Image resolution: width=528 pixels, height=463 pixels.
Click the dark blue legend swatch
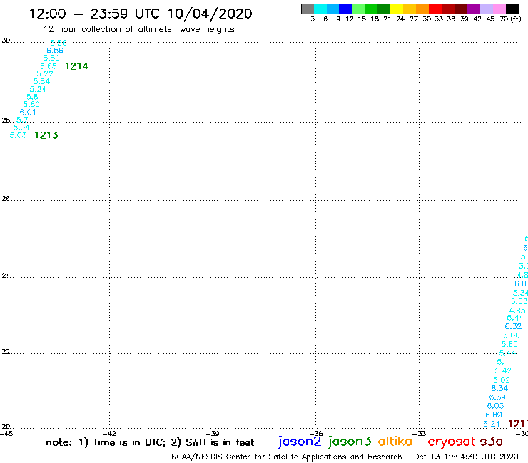345,9
